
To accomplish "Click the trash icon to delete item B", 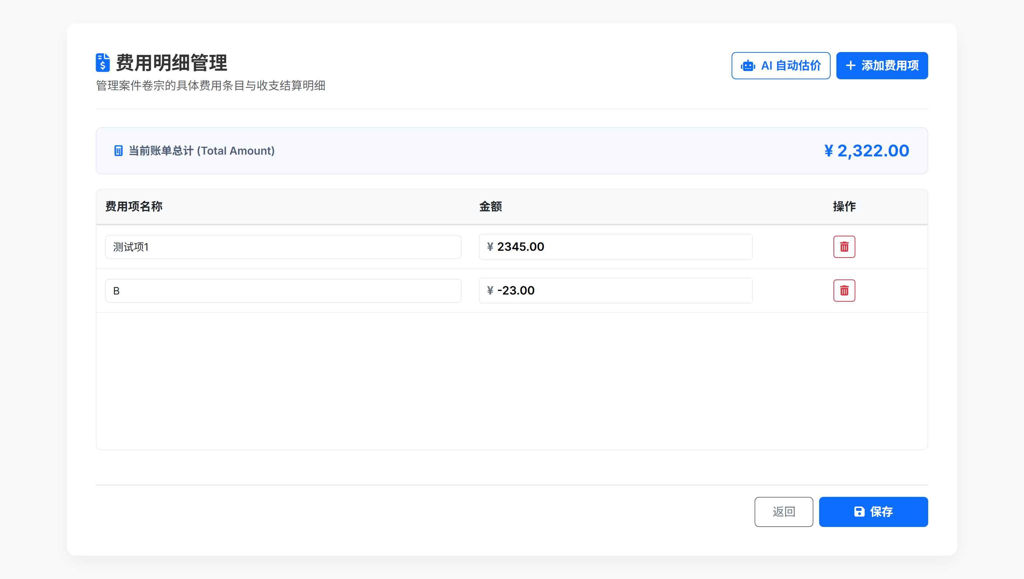I will coord(844,290).
